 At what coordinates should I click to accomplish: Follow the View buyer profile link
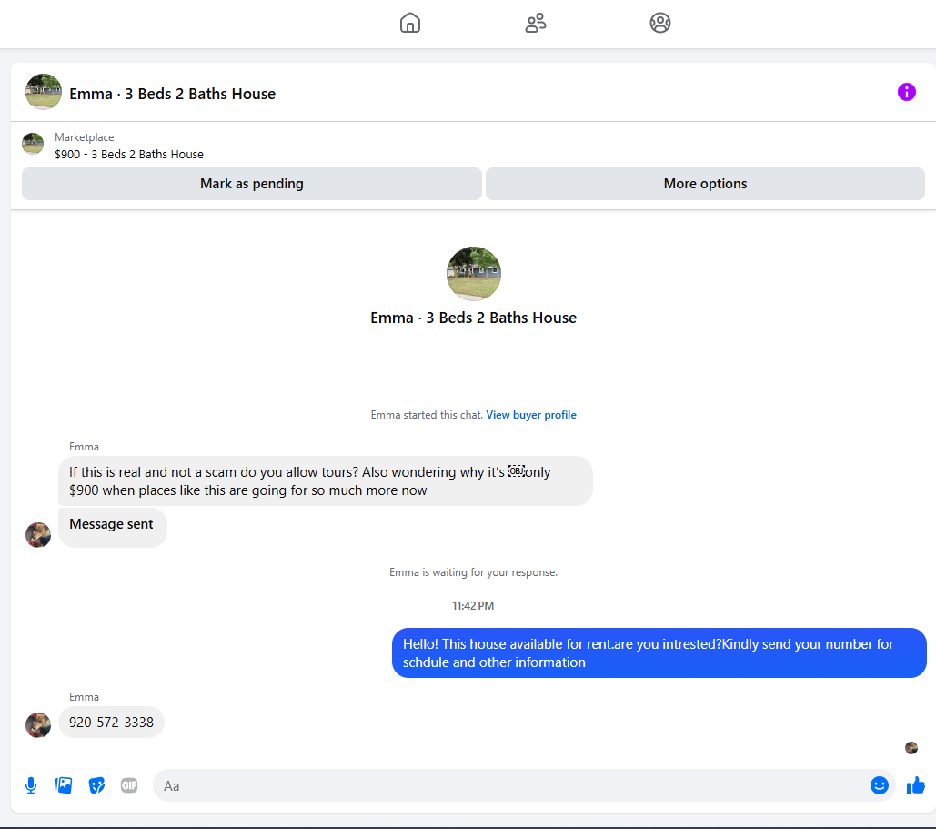[531, 415]
